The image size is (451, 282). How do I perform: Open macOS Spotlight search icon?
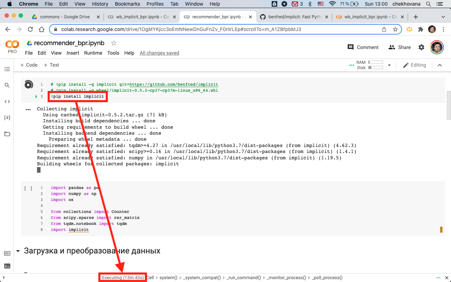[428, 4]
